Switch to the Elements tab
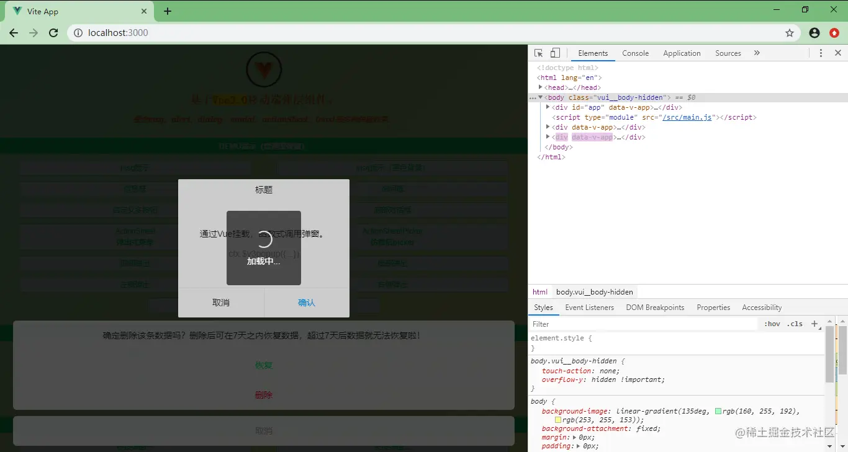 (x=593, y=53)
